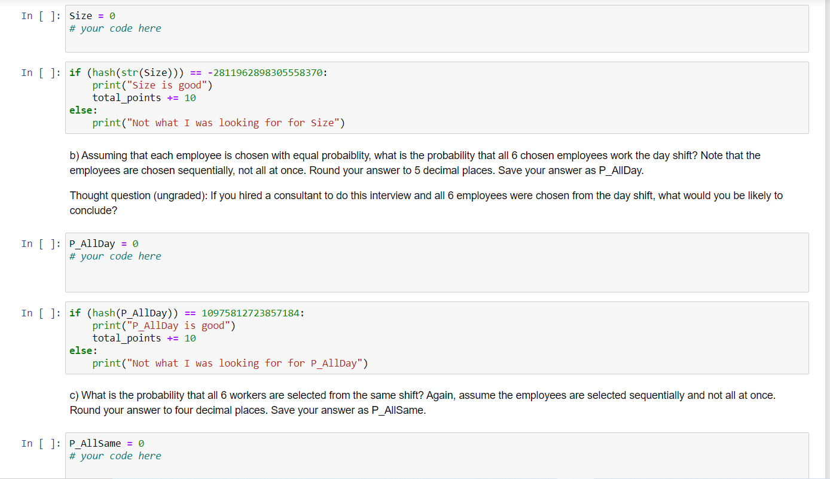Click the print("P_AllDay is good") line
The width and height of the screenshot is (830, 479).
click(164, 325)
